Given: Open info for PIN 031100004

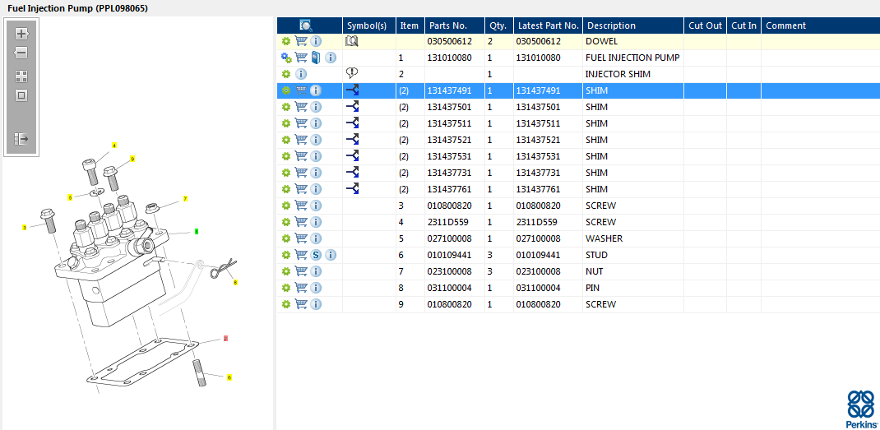Looking at the screenshot, I should point(316,288).
